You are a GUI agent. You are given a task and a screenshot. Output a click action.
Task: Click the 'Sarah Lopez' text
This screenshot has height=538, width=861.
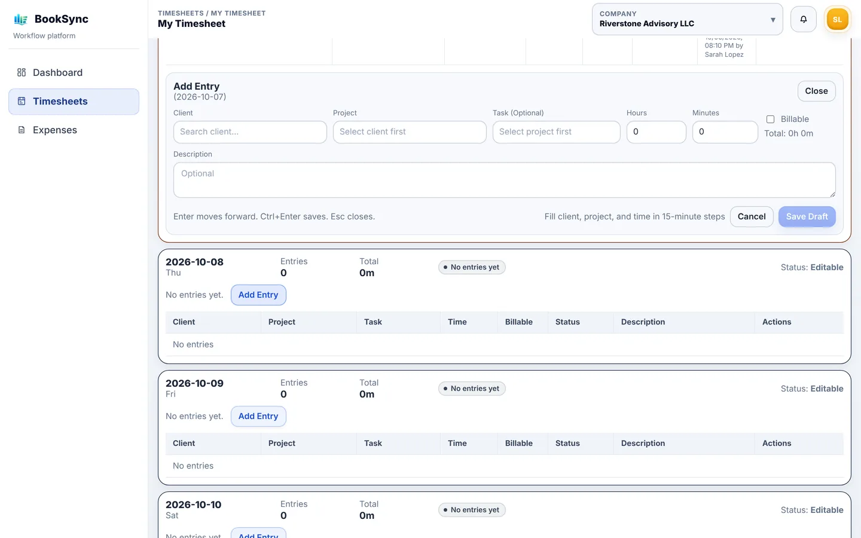(724, 54)
